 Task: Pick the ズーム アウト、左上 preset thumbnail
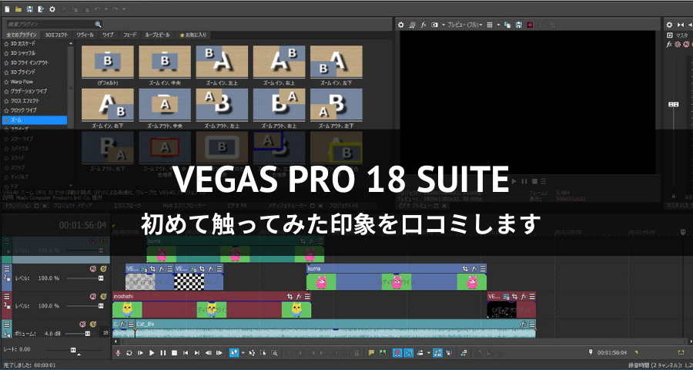click(x=222, y=105)
